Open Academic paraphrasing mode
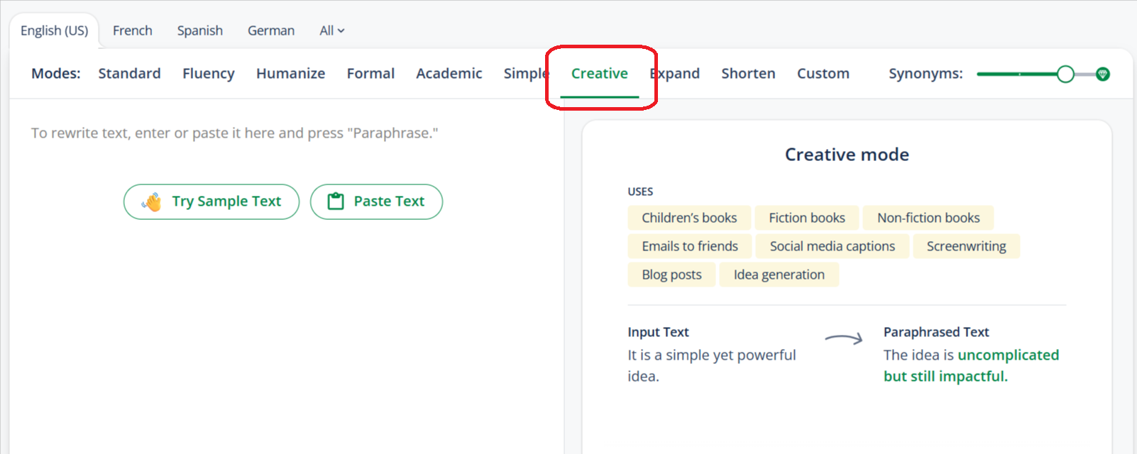 coord(449,73)
